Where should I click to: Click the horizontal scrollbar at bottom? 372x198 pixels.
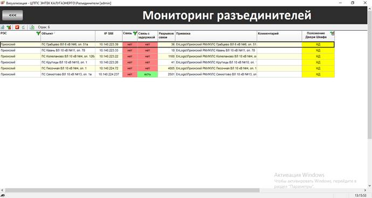point(133,190)
